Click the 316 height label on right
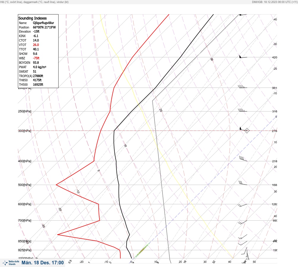 tap(275, 111)
